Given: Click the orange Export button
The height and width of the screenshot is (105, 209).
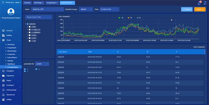Looking at the screenshot, I should pyautogui.click(x=200, y=9).
